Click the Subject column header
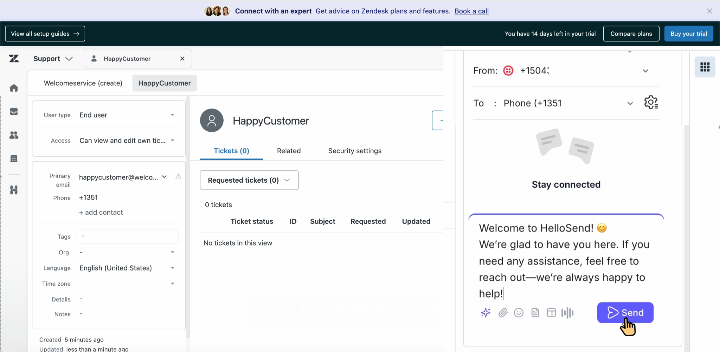Screen dimensions: 720x352 322,222
